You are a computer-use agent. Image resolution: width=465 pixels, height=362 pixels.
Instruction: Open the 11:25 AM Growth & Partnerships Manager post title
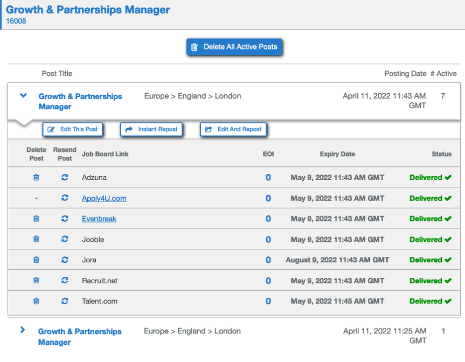coord(80,337)
